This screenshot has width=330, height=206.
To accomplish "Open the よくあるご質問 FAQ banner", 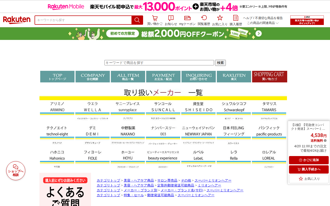I will pos(65,190).
